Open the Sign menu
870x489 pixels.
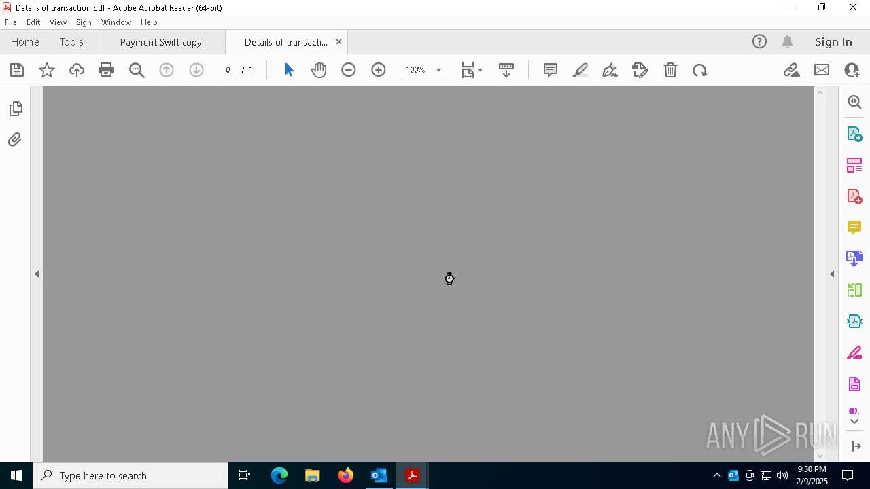(84, 22)
